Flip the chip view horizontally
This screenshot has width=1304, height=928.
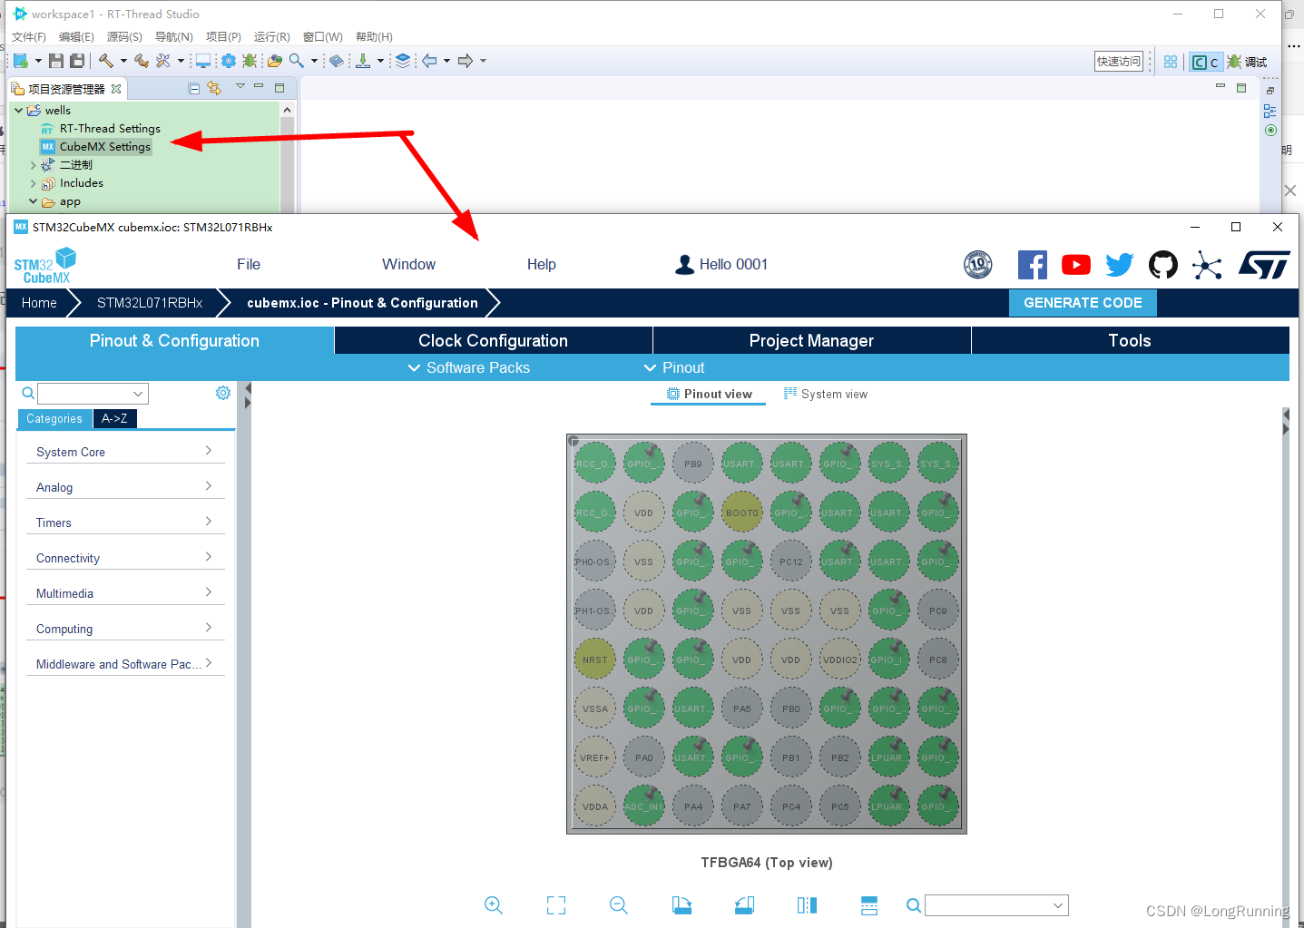(x=807, y=904)
